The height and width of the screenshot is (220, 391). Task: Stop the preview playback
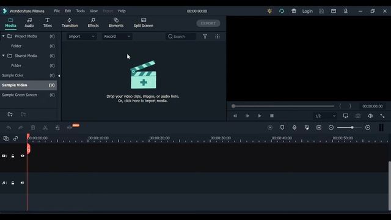(272, 116)
